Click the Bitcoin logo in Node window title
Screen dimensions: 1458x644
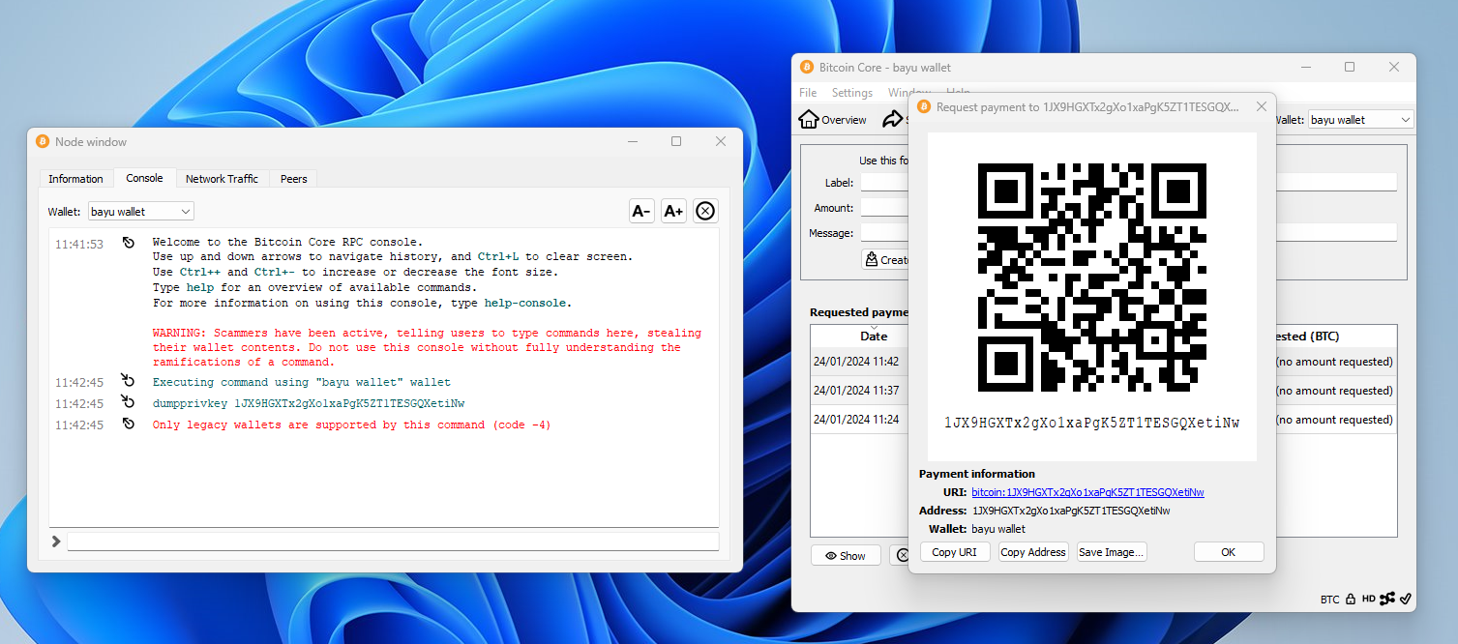(43, 141)
